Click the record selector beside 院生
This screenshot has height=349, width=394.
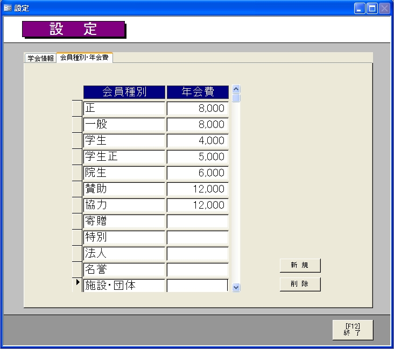pos(77,173)
